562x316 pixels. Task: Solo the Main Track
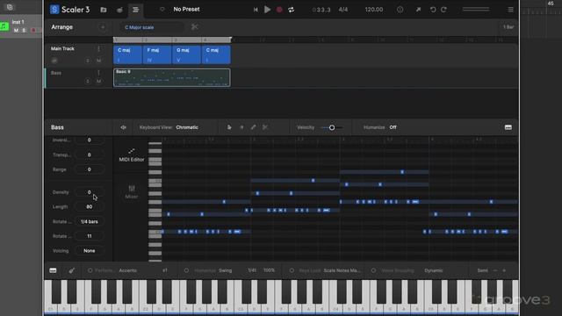(88, 61)
